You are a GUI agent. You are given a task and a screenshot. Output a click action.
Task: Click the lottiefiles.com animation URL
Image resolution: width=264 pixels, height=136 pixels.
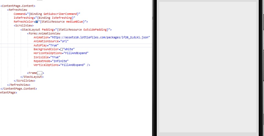[x=100, y=37]
